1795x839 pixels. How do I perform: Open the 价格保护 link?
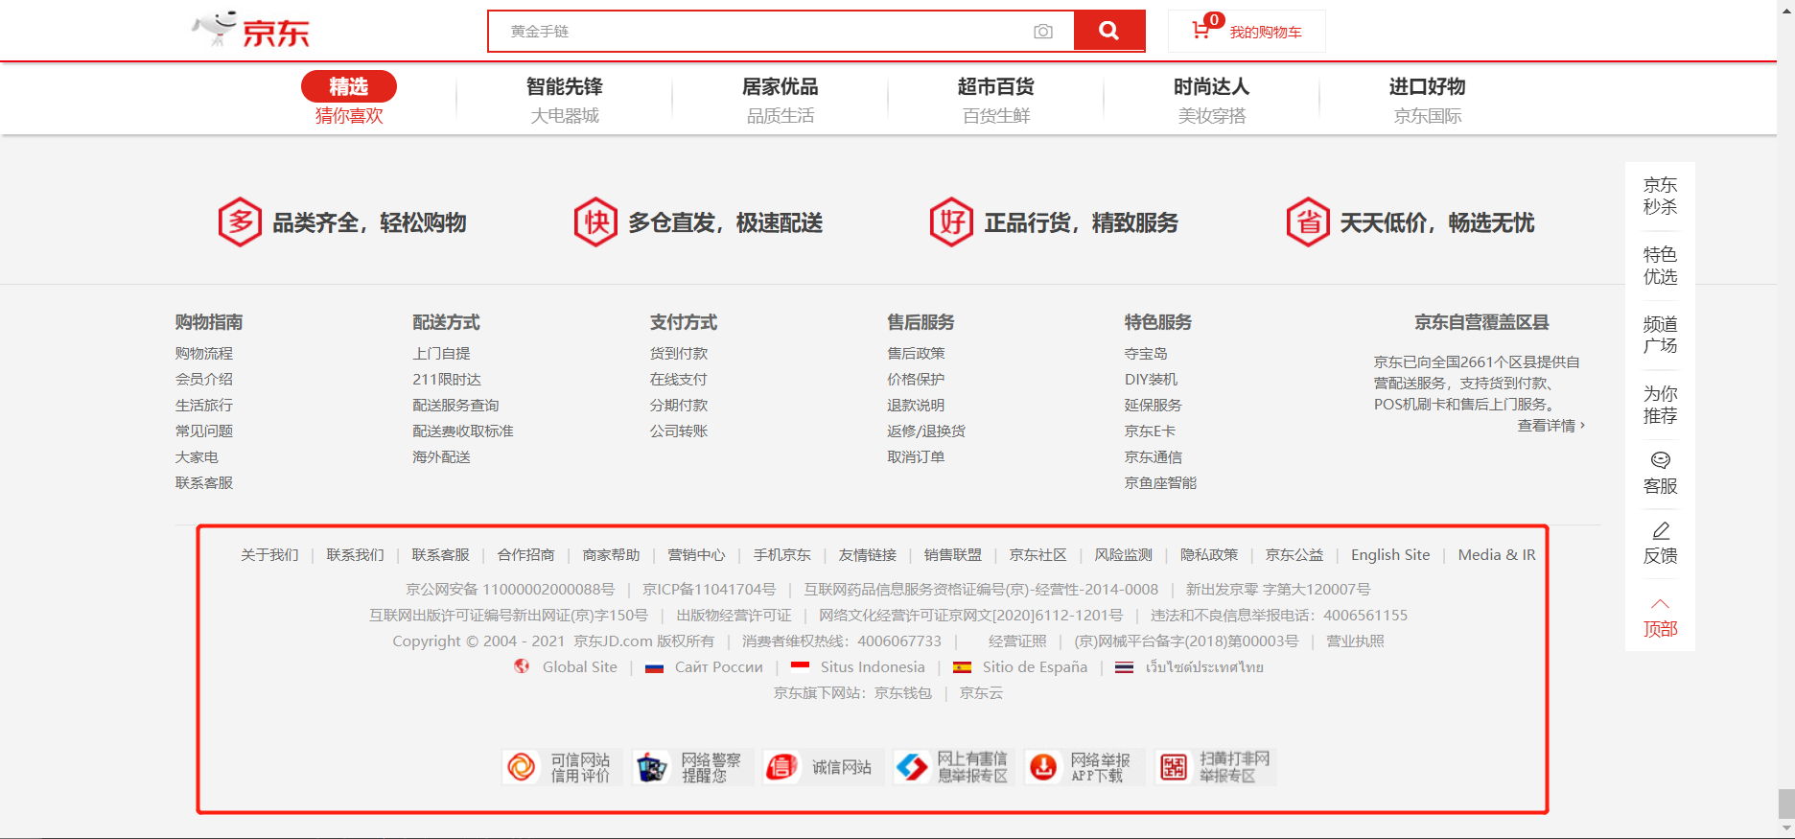click(916, 380)
